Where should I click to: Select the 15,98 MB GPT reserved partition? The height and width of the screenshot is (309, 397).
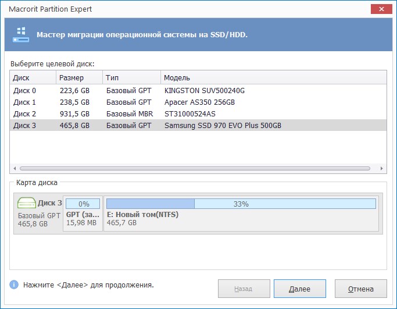click(83, 214)
